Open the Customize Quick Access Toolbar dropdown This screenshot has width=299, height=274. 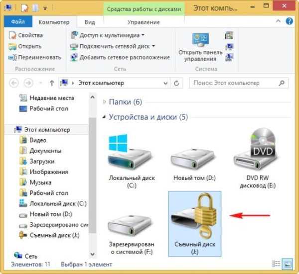tap(45, 8)
